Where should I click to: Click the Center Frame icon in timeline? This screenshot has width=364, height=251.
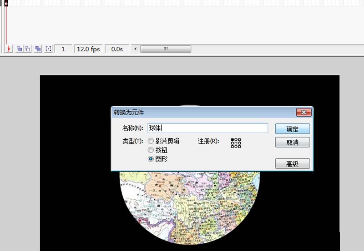coord(9,49)
